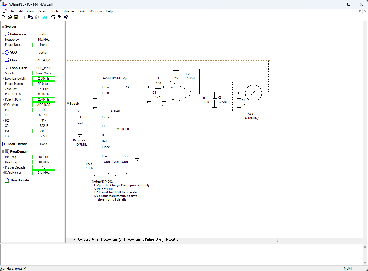This screenshot has height=271, width=368.
Task: Open the Recalc menu
Action: pyautogui.click(x=42, y=11)
